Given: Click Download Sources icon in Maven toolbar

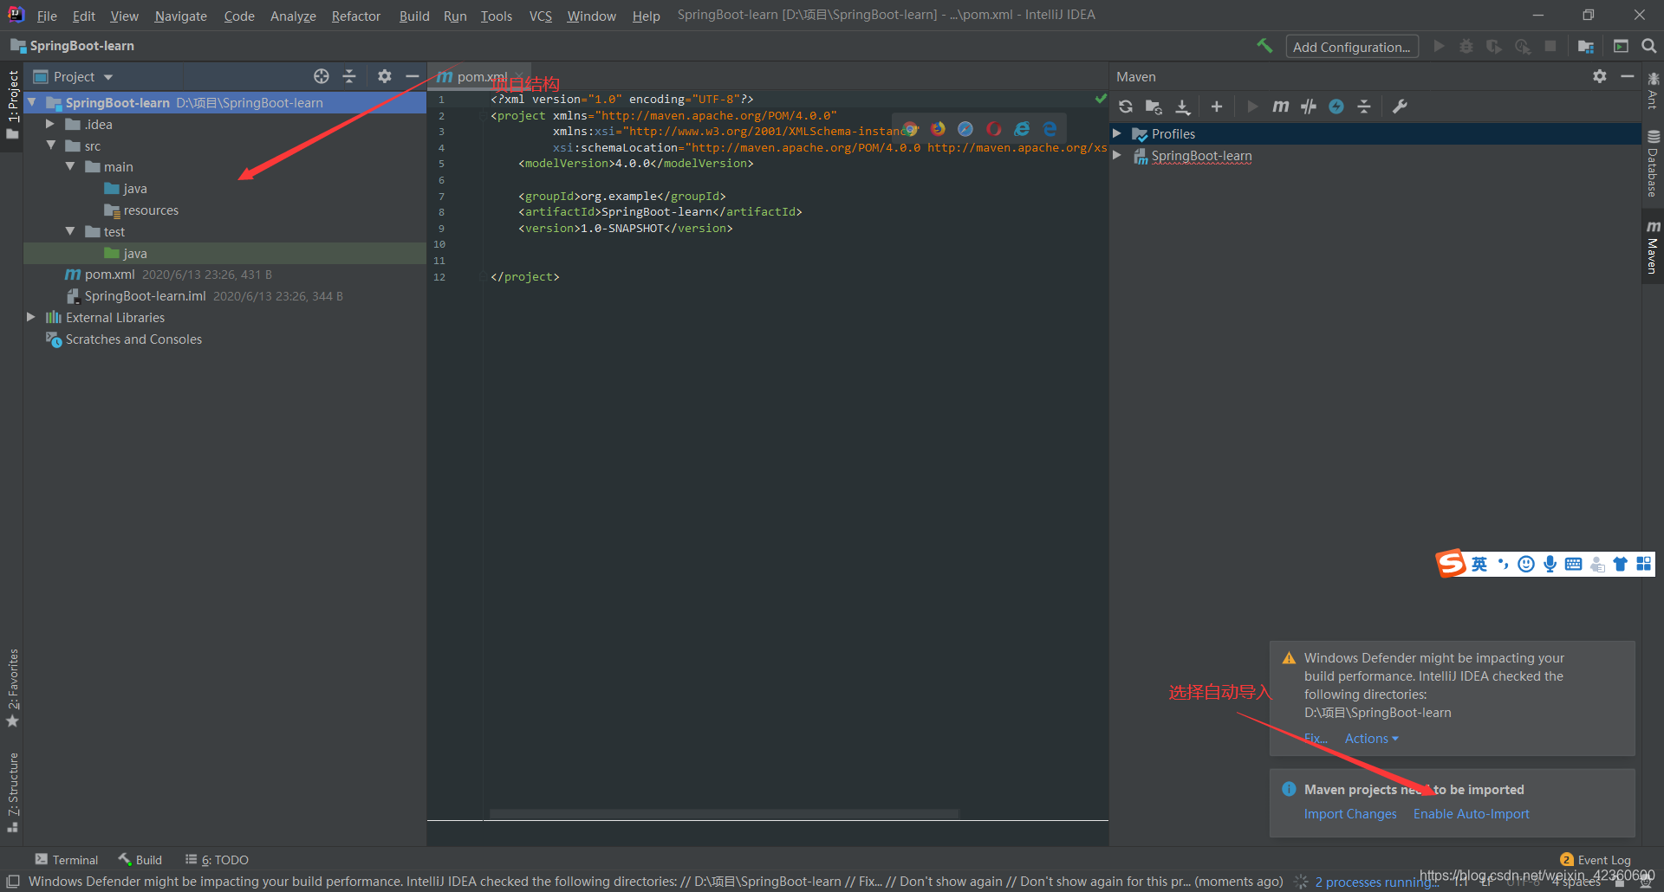Looking at the screenshot, I should coord(1182,107).
